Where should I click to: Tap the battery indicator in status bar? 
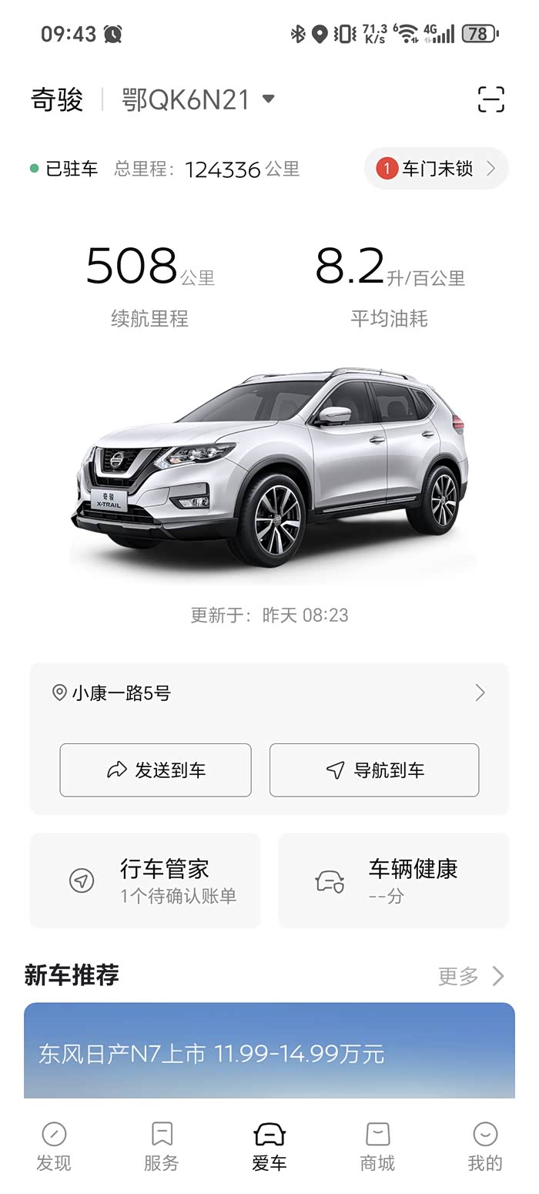[480, 34]
